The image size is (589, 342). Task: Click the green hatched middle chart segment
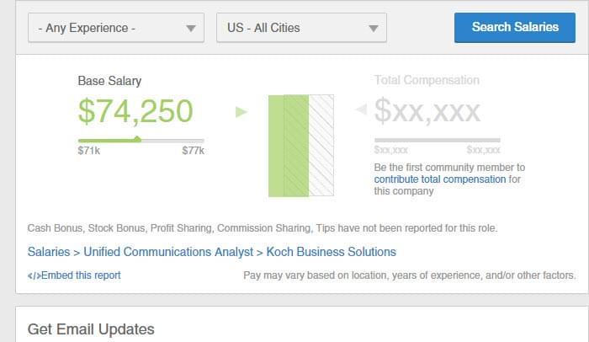pos(296,146)
